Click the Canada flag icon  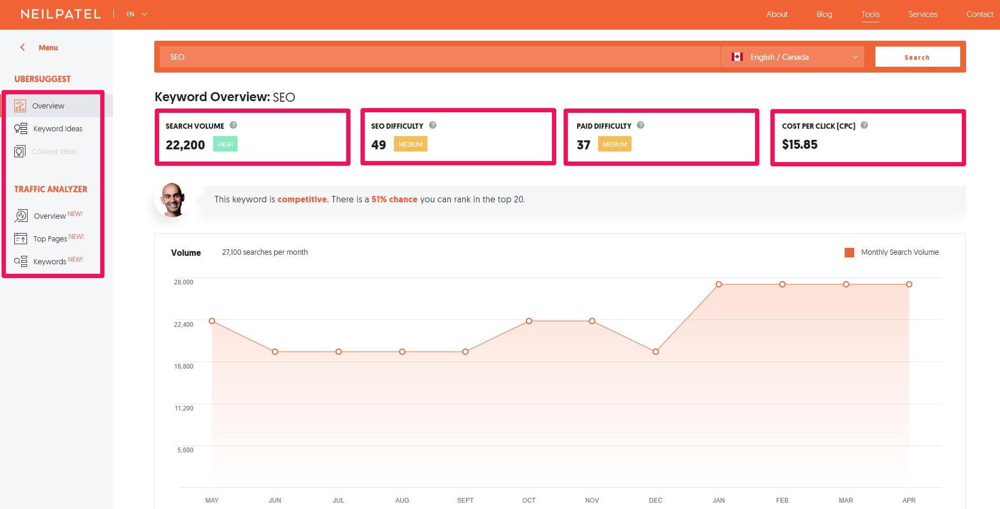tap(737, 57)
